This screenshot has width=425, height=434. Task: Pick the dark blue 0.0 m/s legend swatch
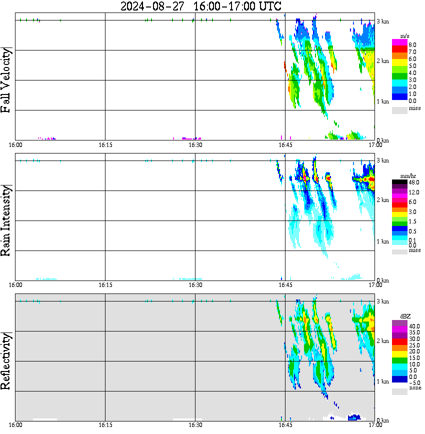(x=399, y=97)
